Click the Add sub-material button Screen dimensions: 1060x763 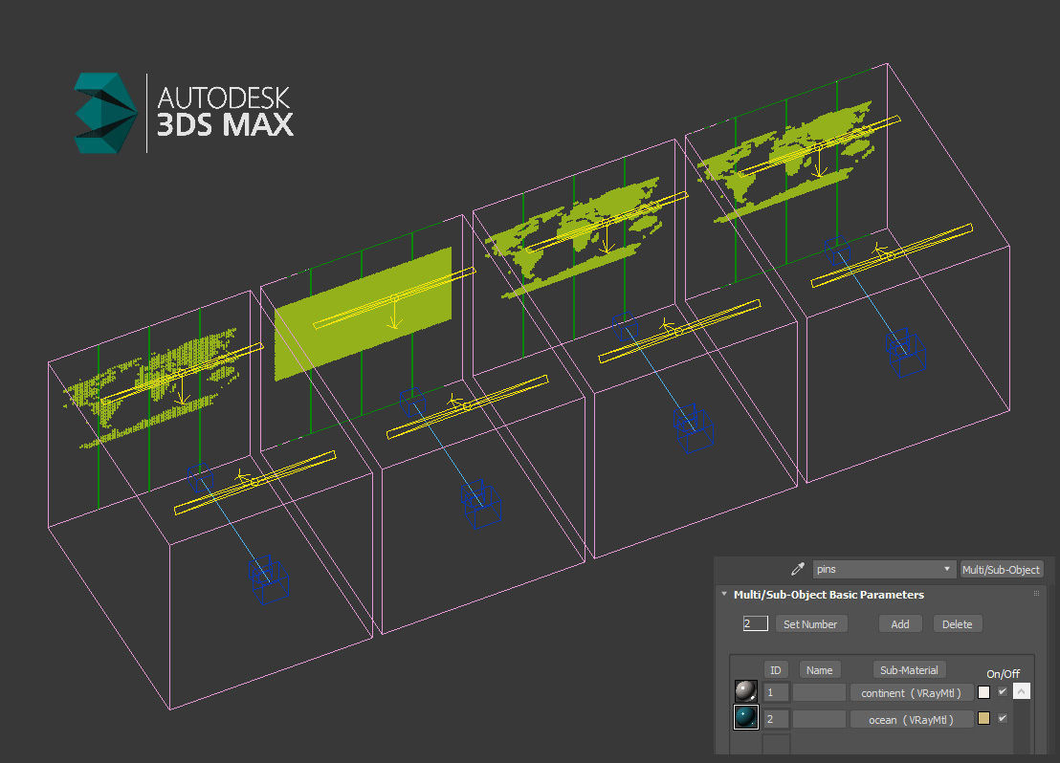pos(900,623)
